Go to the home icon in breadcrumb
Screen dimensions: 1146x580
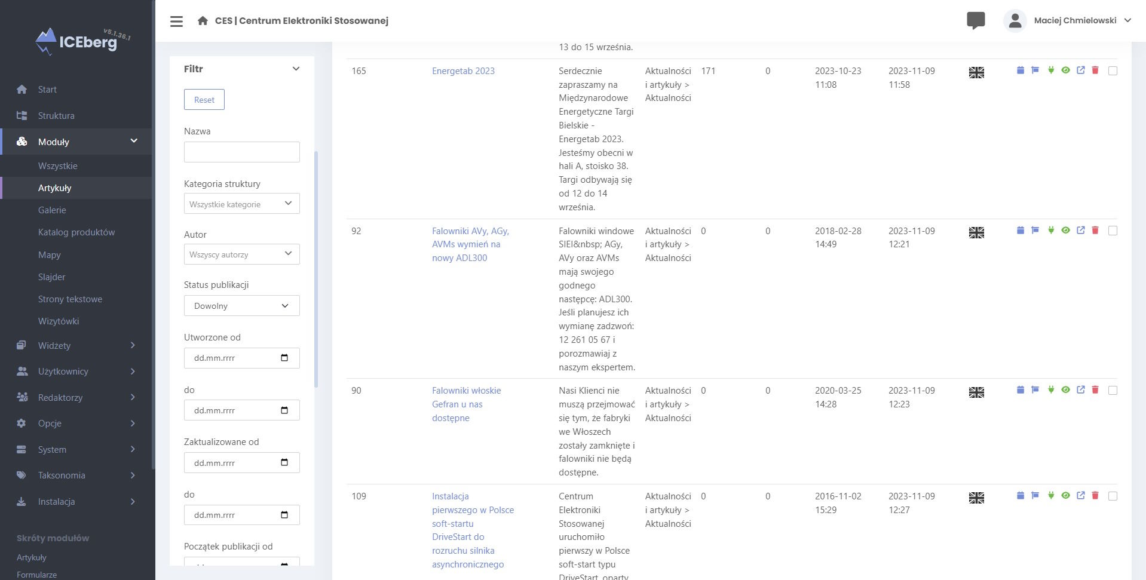(203, 21)
